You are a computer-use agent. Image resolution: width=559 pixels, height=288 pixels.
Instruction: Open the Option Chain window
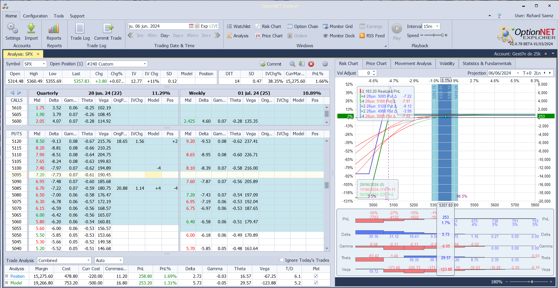303,26
